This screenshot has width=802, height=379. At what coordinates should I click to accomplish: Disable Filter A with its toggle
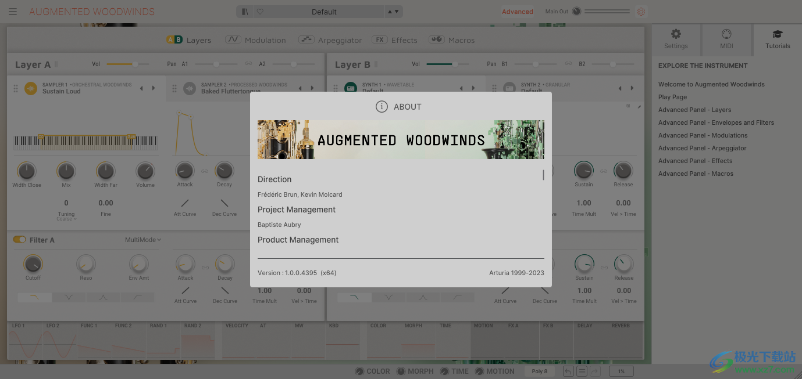[x=19, y=239]
